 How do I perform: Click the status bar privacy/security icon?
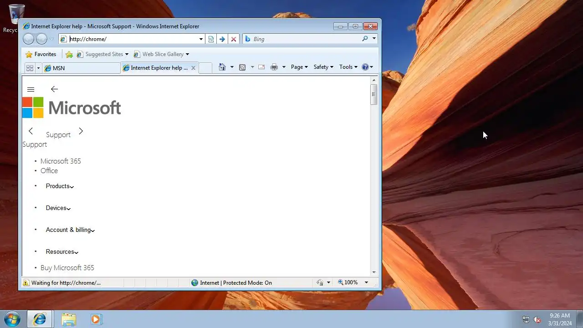point(320,283)
